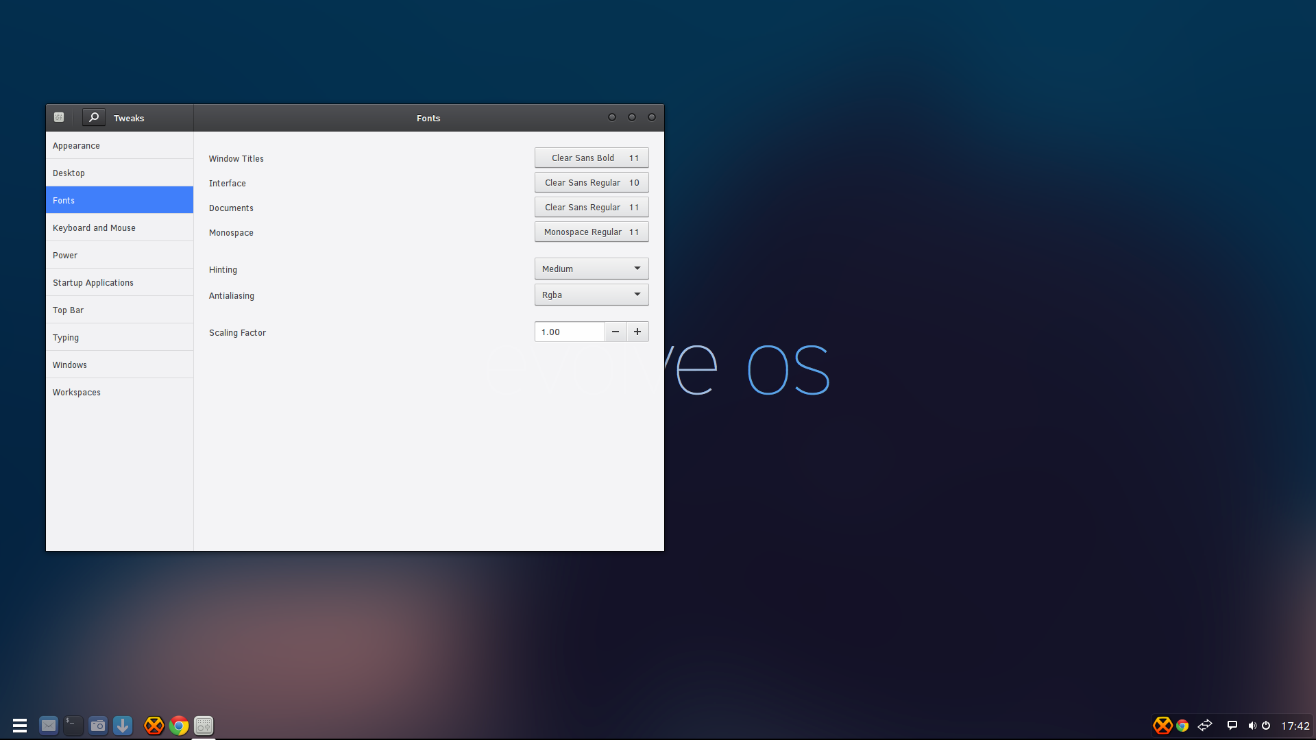Open Keyboard and Mouse settings
1316x740 pixels.
[119, 227]
